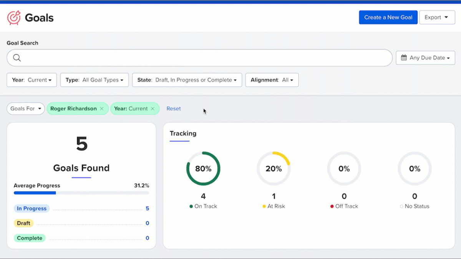Open the Year: Current dropdown
Screen dimensions: 461x259
point(32,80)
